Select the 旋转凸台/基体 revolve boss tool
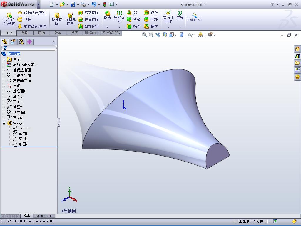301x226 pixels. [x=32, y=13]
